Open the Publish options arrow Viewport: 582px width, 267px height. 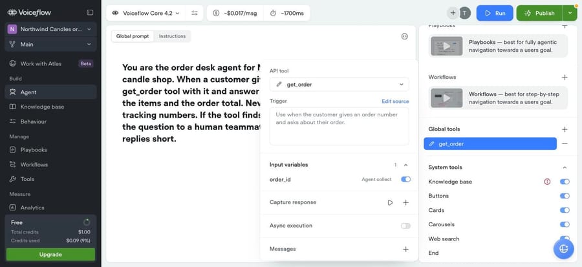point(570,13)
